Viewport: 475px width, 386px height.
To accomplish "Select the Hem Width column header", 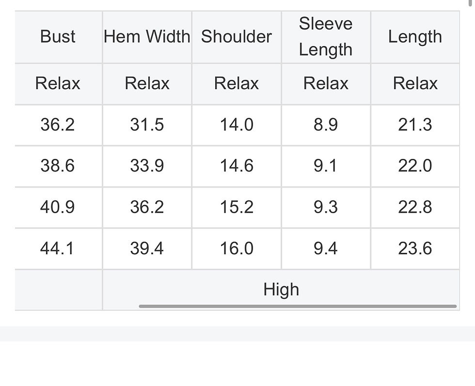I will point(147,37).
